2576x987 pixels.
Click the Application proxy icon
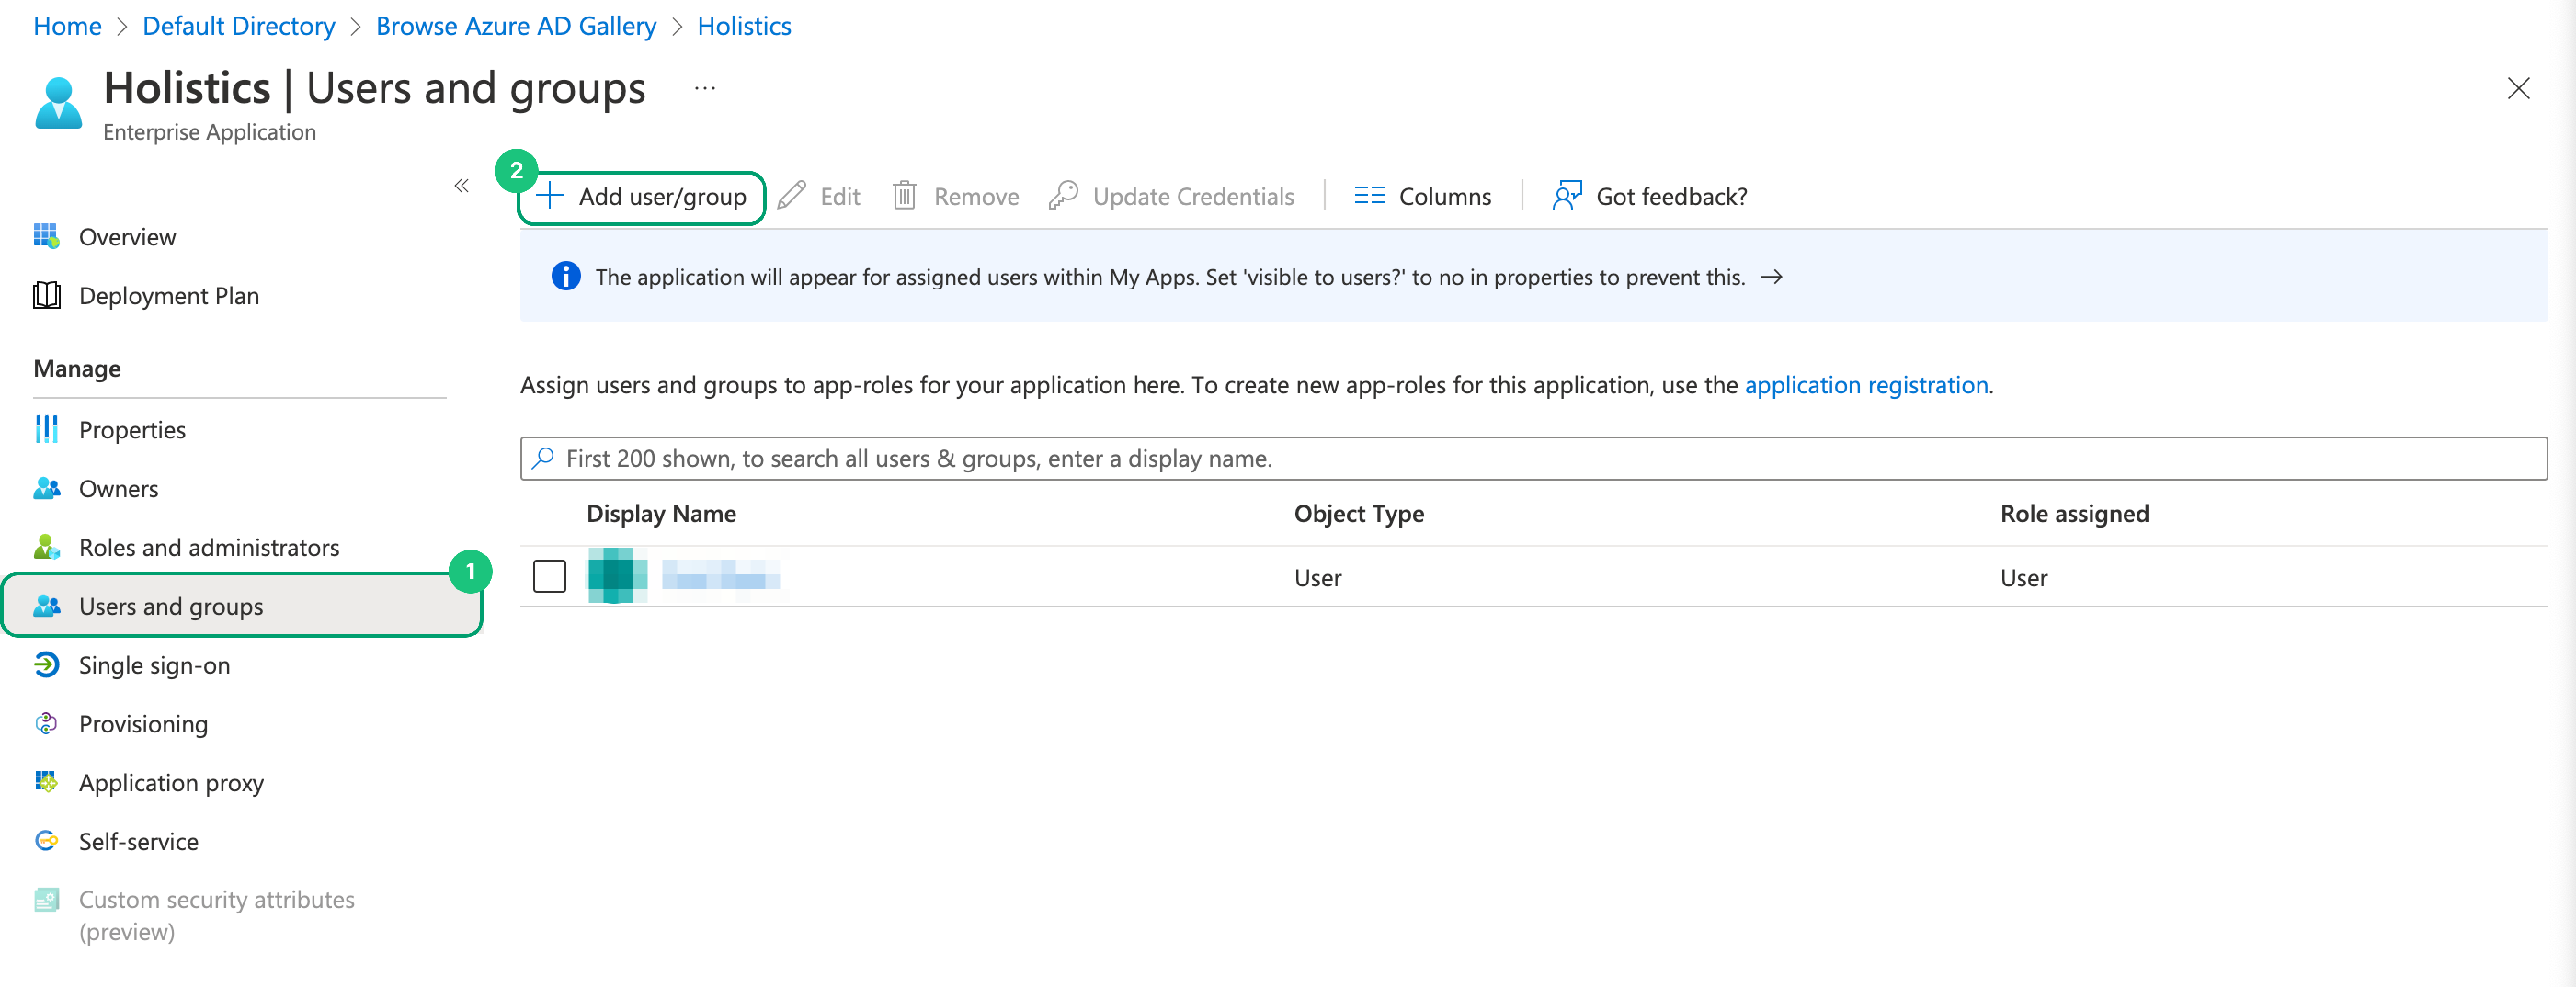tap(46, 782)
